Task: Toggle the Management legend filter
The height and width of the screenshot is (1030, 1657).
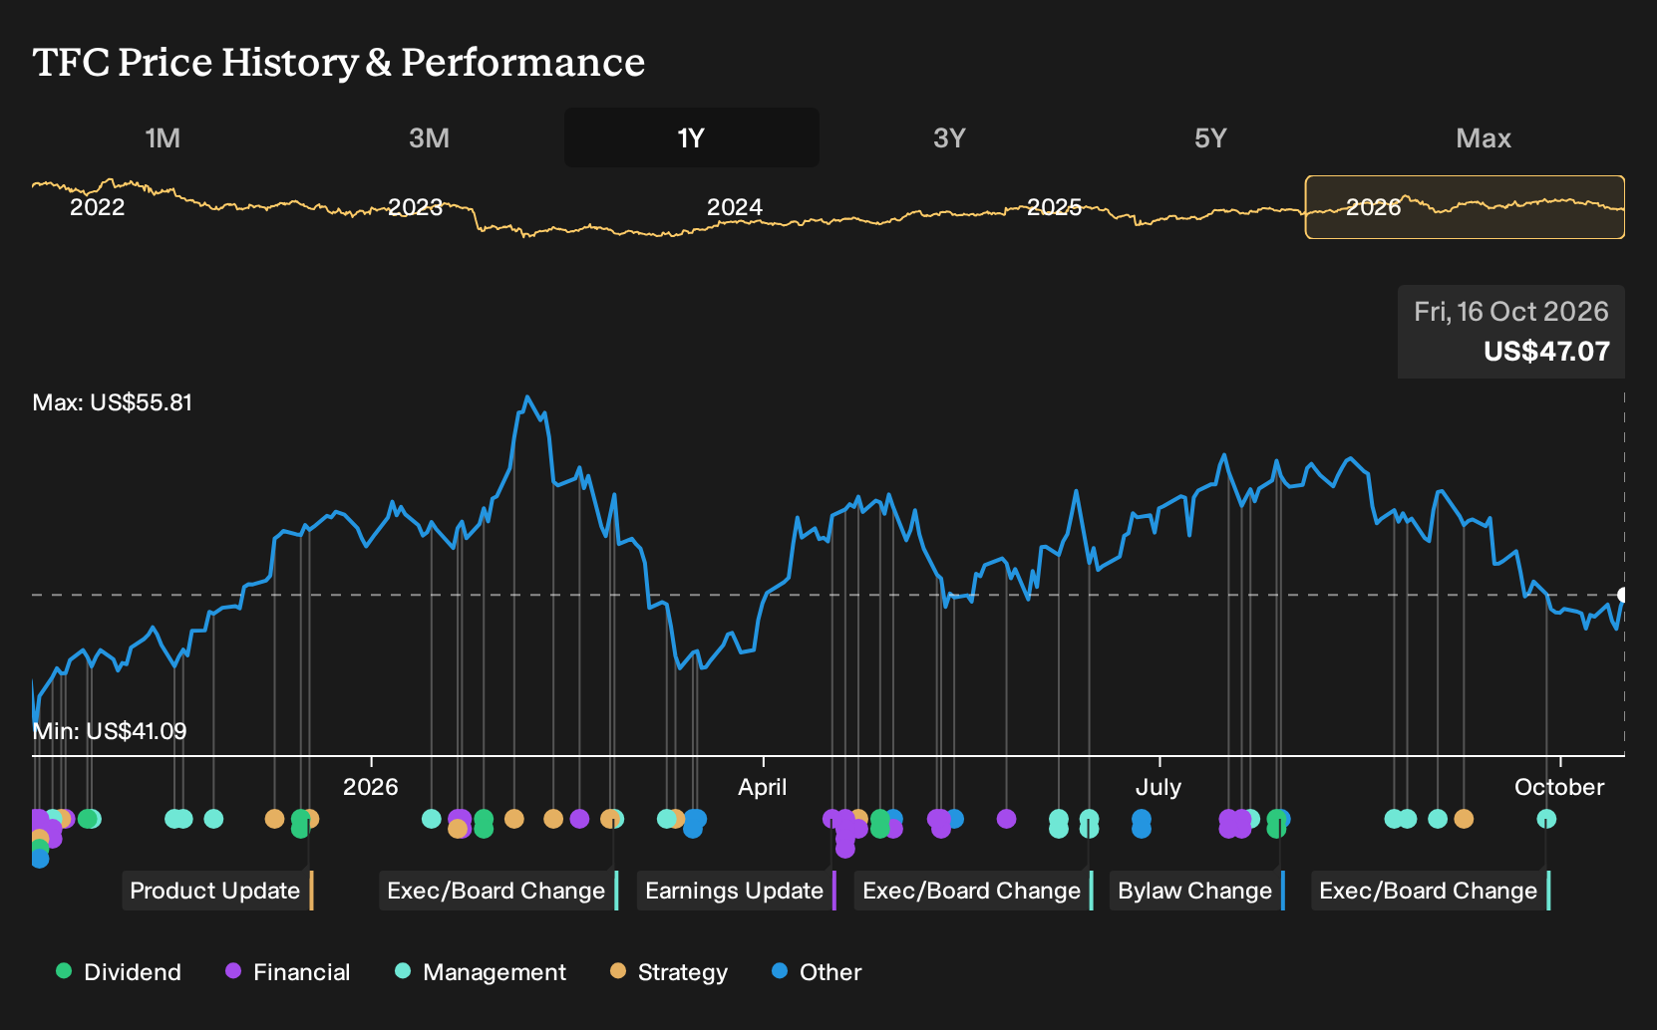Action: pyautogui.click(x=481, y=972)
